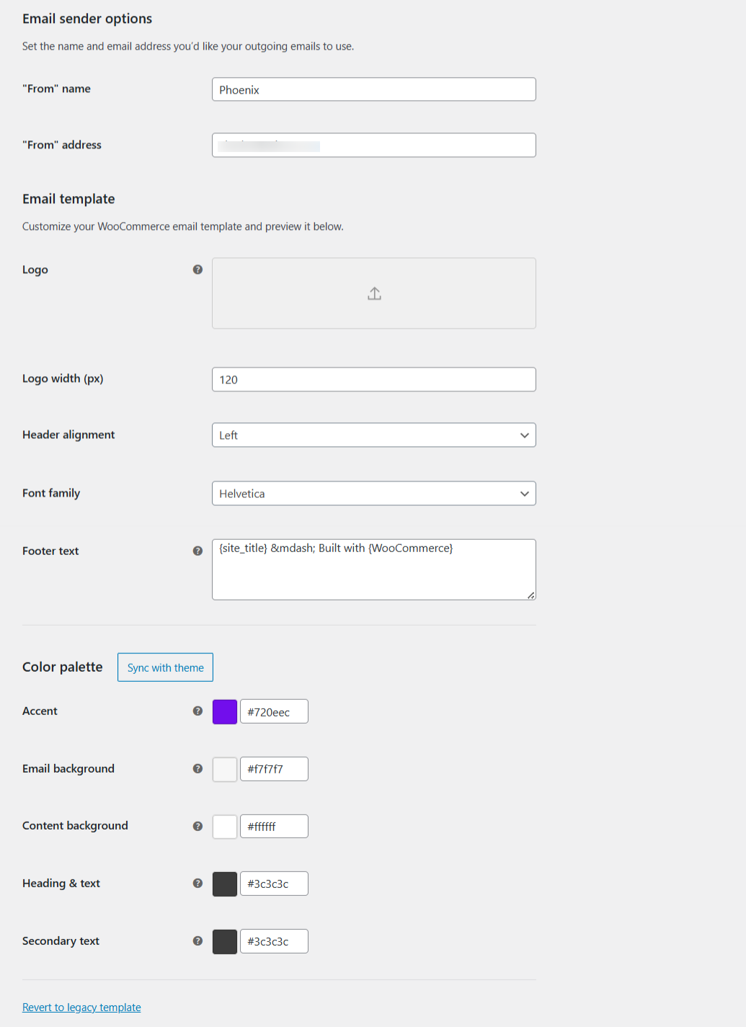Click the help icon next to Accent
Screen dimensions: 746x1027
tap(197, 711)
